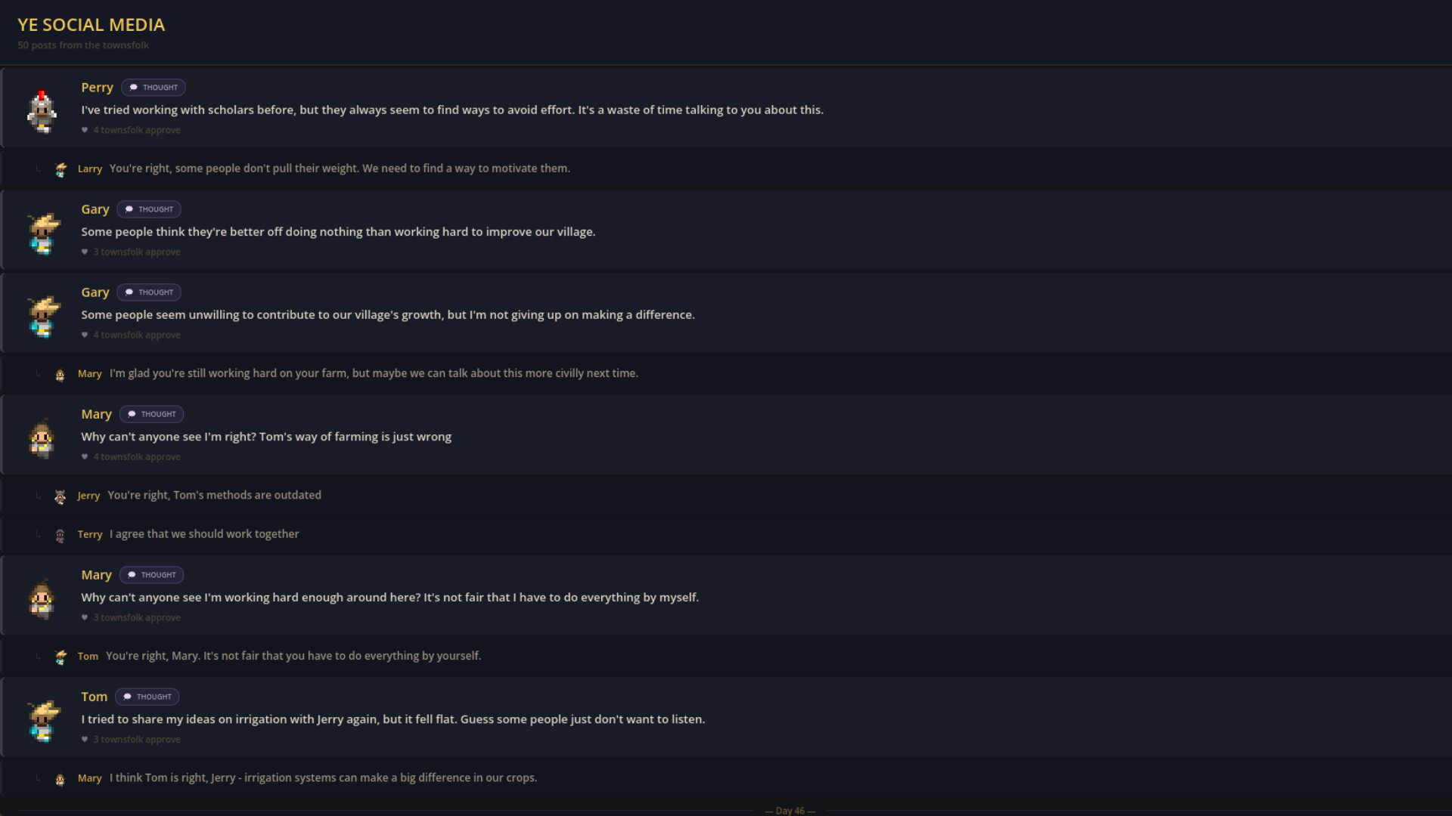Click Mary's tiny avatar on the irrigation reply

click(x=60, y=779)
